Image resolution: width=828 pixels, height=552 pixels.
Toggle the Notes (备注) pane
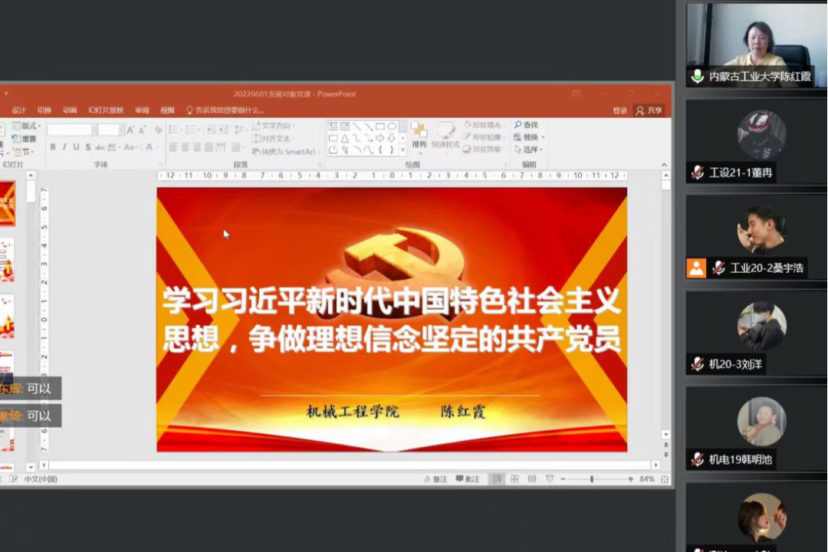point(435,479)
